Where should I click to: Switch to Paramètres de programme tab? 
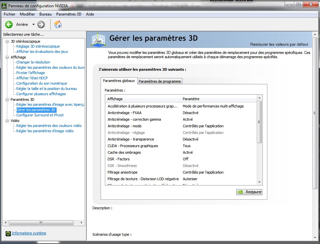(160, 81)
